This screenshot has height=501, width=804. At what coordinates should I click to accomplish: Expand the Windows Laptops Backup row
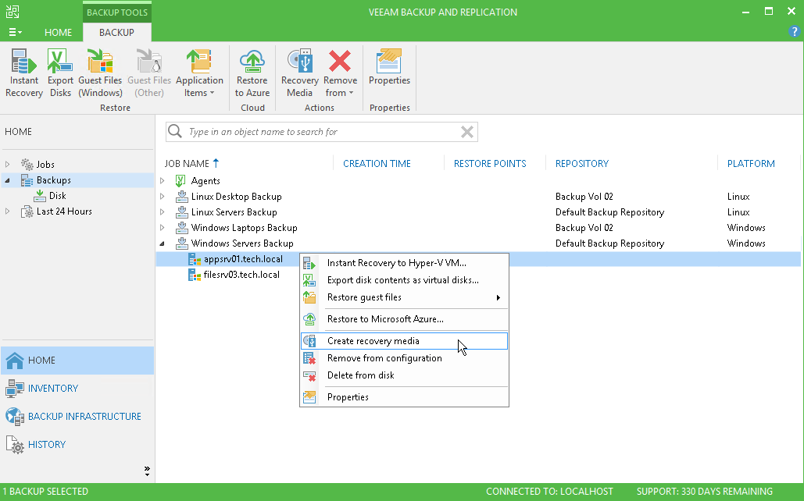pyautogui.click(x=163, y=228)
